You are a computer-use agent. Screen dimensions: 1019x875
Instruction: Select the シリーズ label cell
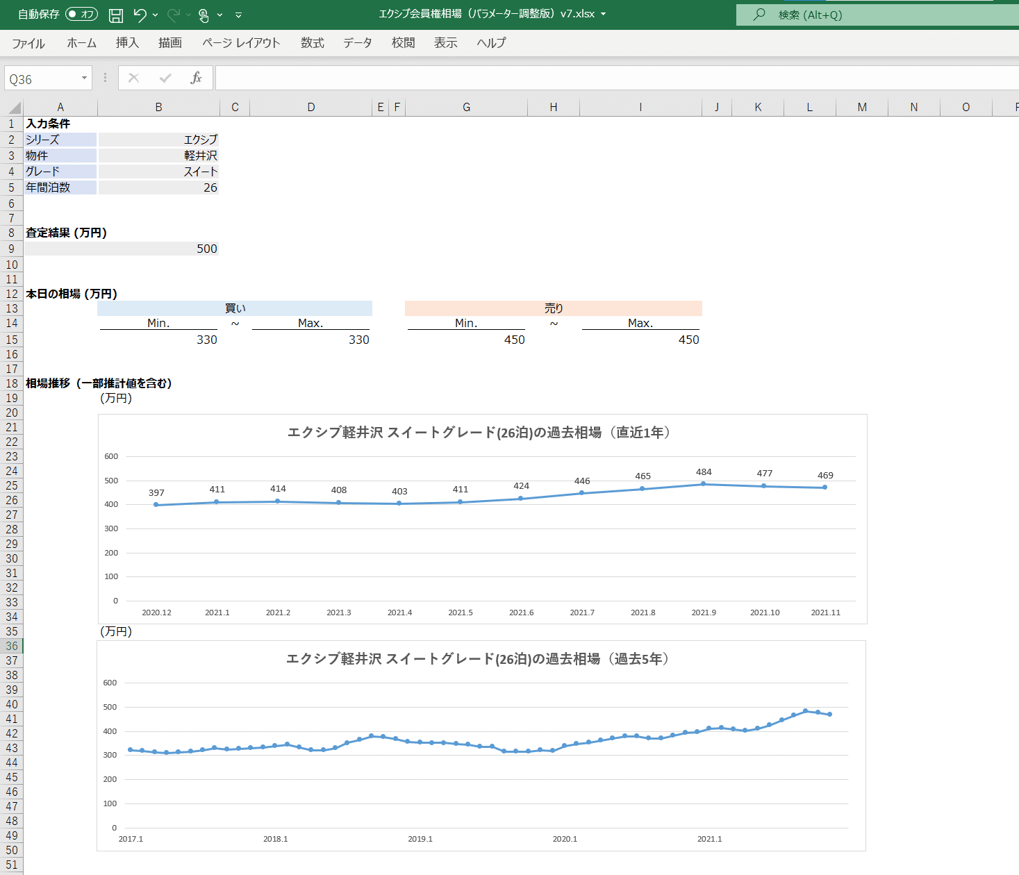60,140
